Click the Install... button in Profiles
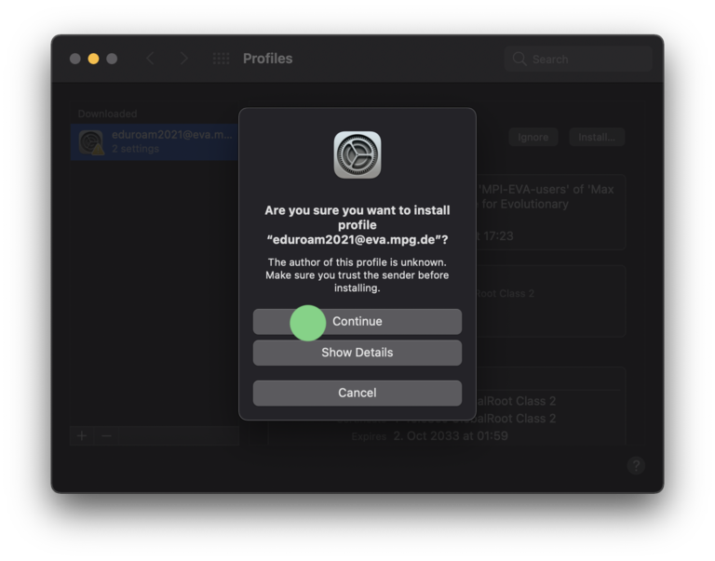The height and width of the screenshot is (561, 715). click(x=597, y=137)
